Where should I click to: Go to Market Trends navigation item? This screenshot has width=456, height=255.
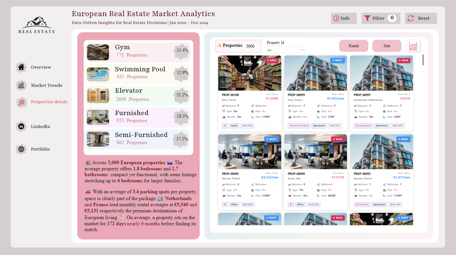tap(47, 85)
